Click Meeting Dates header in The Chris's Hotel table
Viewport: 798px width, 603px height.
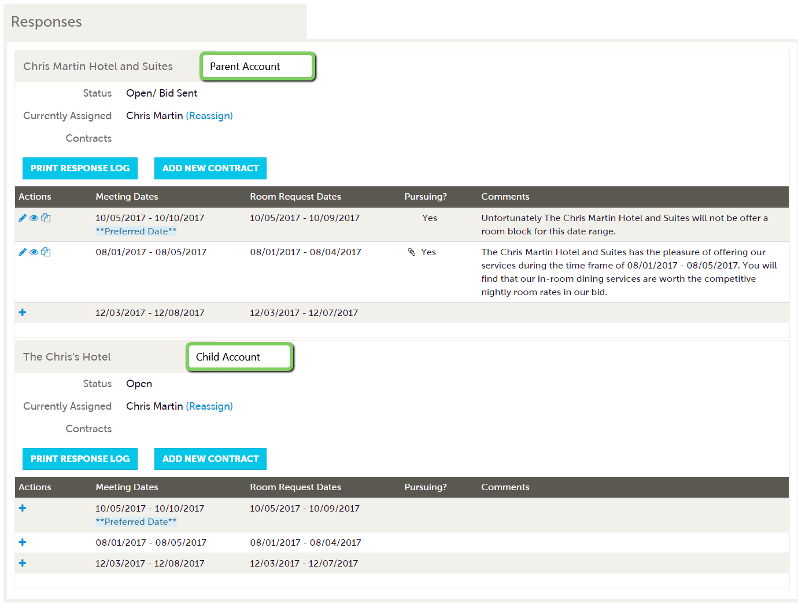(x=127, y=487)
